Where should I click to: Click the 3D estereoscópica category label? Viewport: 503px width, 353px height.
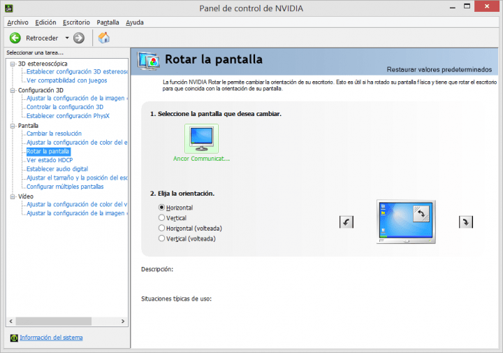coord(43,64)
